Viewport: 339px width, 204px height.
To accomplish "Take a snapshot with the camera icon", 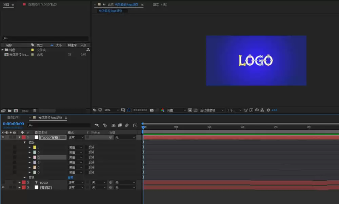I will coord(152,110).
